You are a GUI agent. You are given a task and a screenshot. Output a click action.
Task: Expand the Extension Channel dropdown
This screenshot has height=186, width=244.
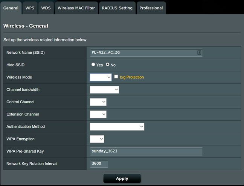pyautogui.click(x=98, y=114)
